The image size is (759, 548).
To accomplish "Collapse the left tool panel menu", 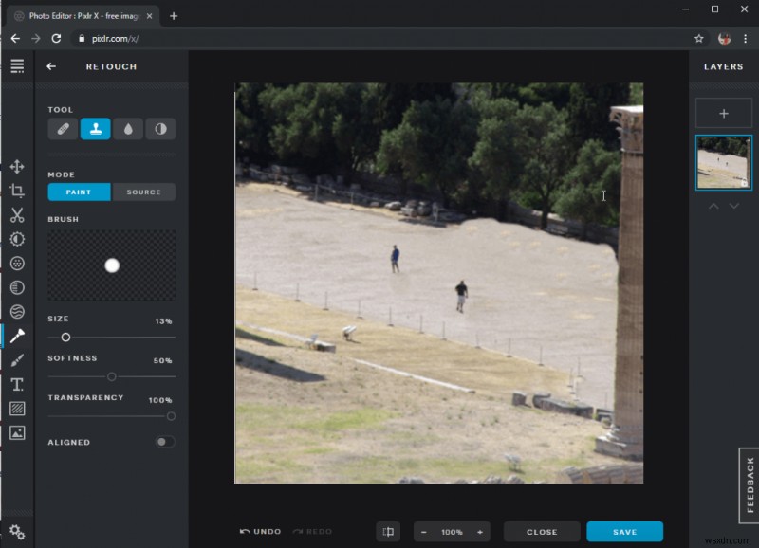I will (17, 65).
